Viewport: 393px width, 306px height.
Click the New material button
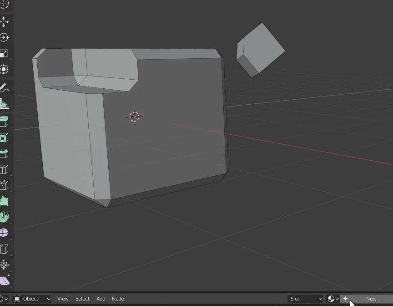pos(371,299)
